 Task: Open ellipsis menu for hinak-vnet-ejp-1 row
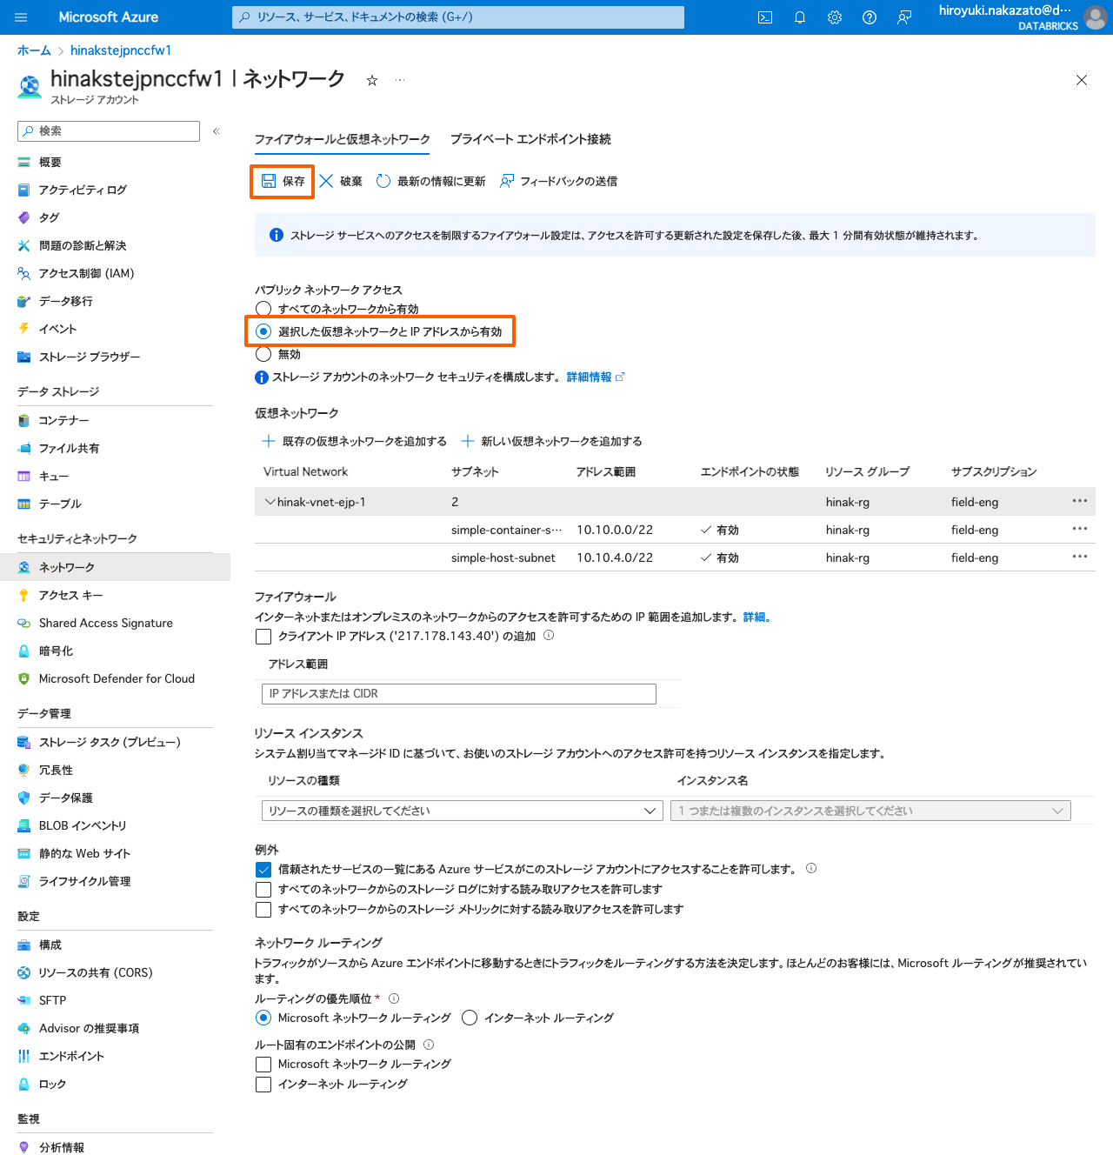pyautogui.click(x=1080, y=501)
